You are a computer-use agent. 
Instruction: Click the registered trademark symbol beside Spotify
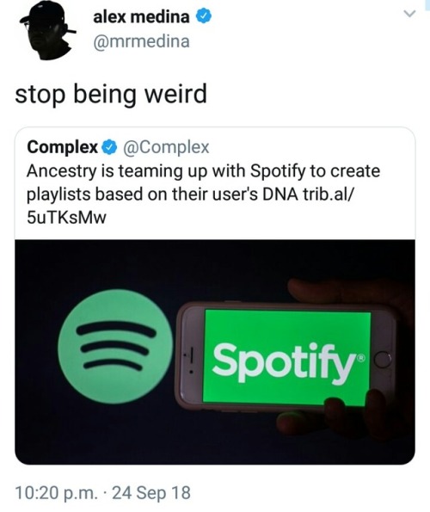[x=360, y=358]
